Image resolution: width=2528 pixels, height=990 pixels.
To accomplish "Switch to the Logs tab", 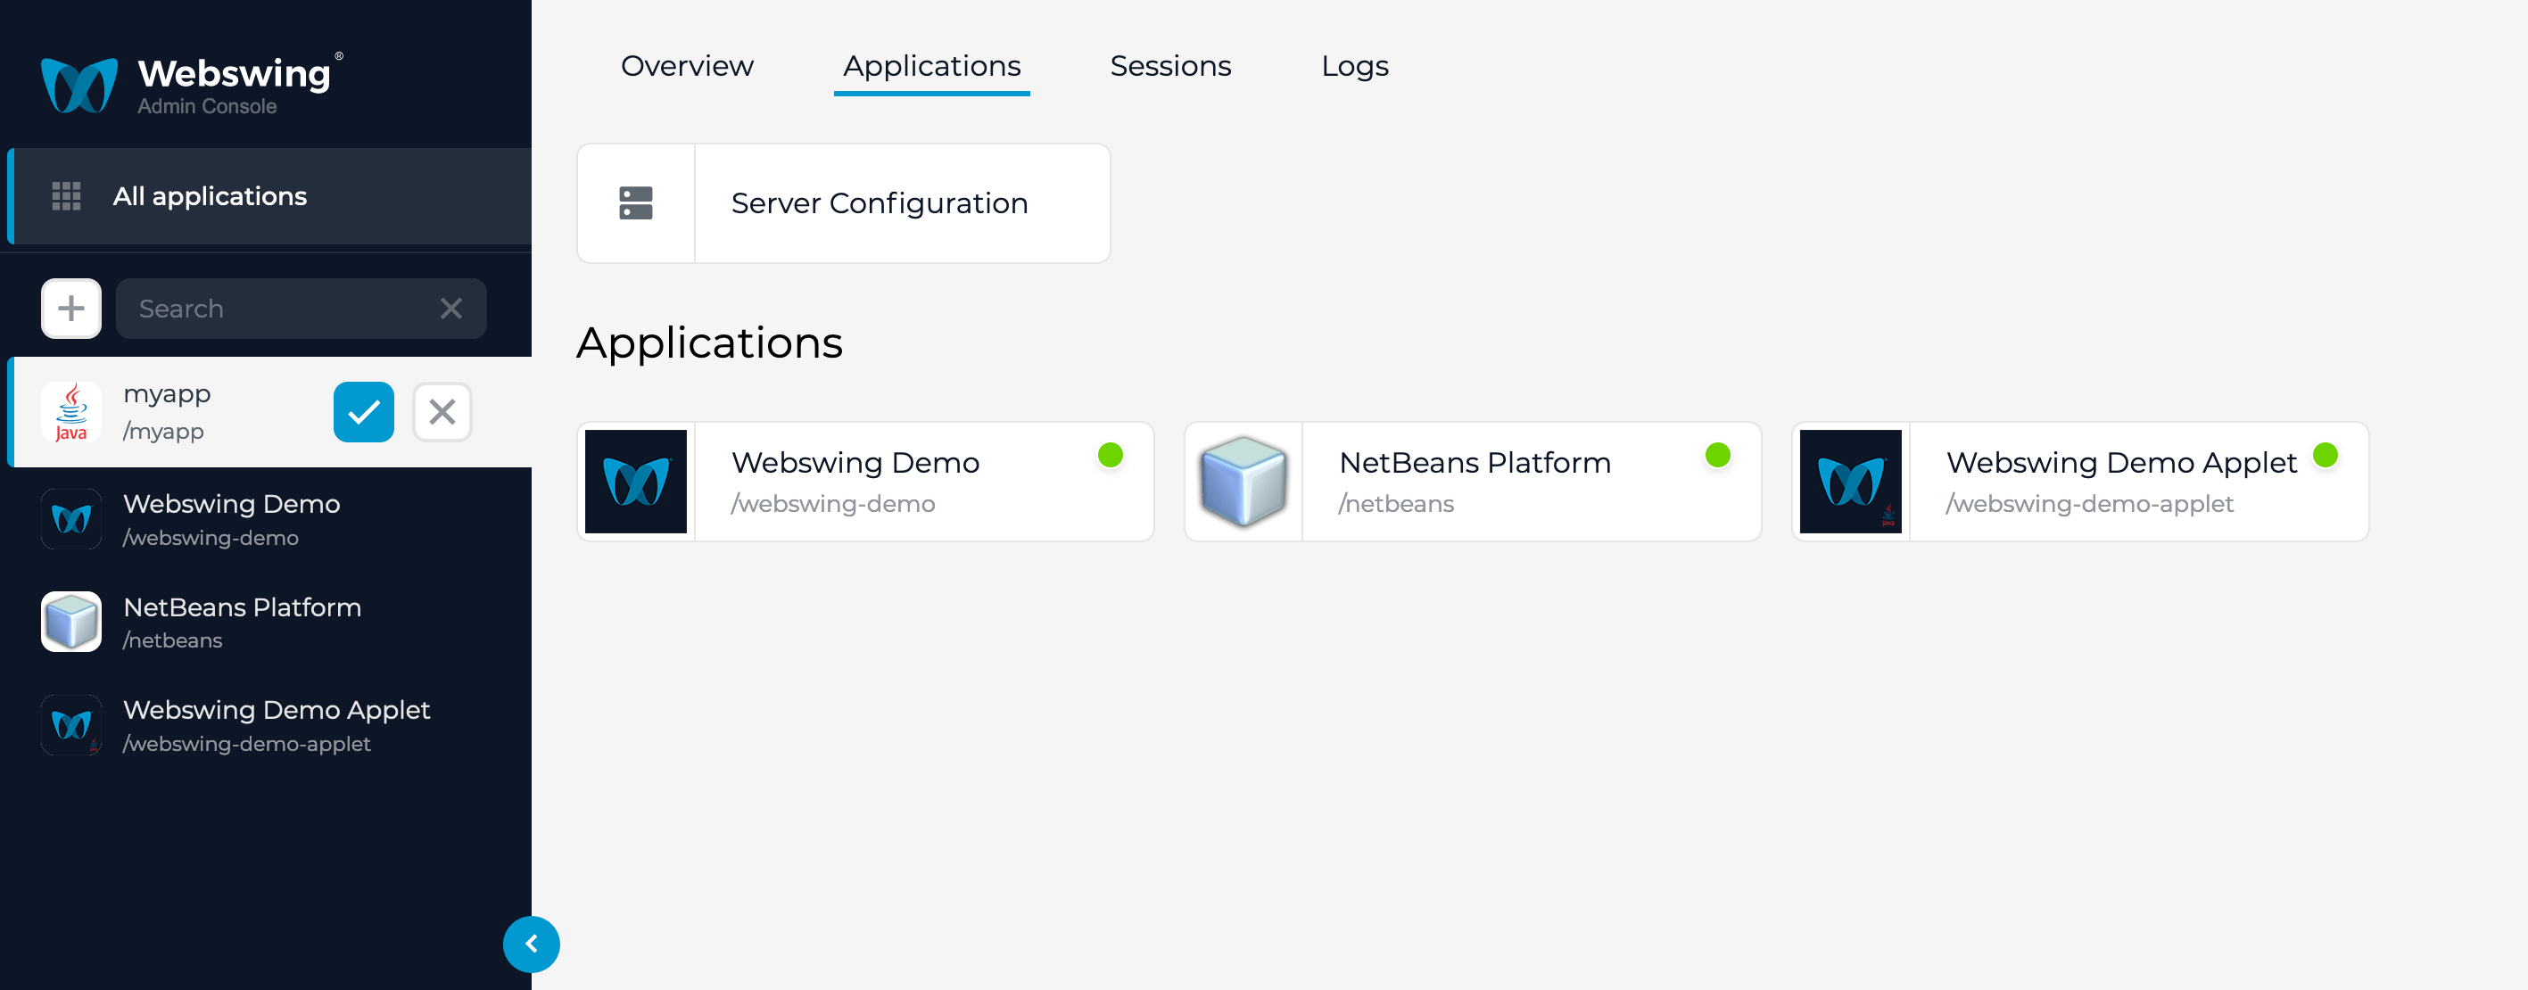I will [x=1352, y=66].
